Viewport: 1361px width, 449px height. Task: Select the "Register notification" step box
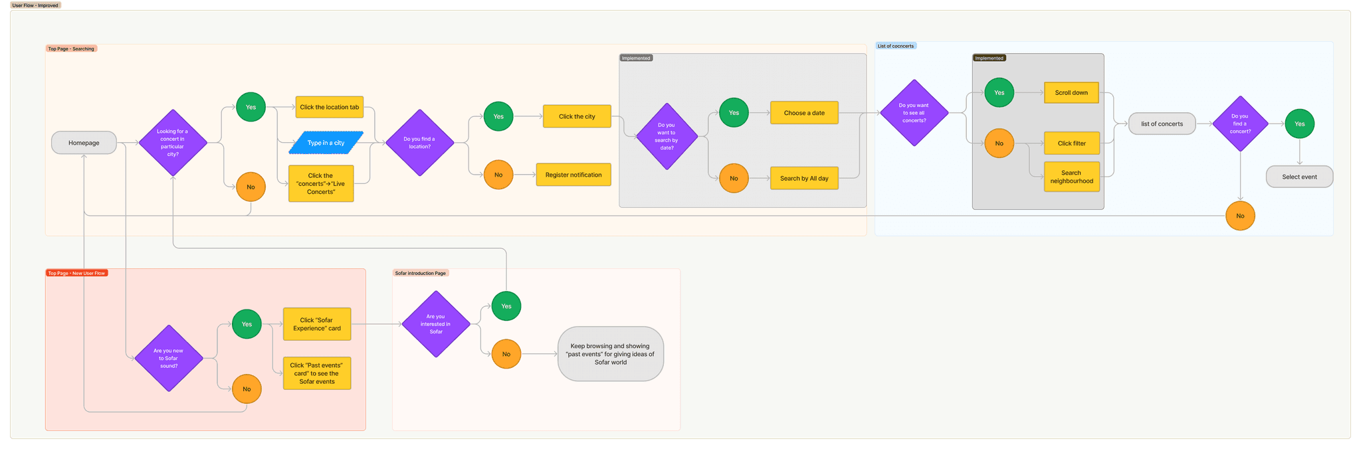point(574,175)
